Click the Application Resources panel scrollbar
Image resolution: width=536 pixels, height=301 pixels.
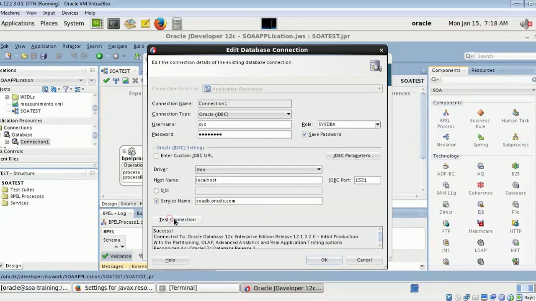(95, 135)
